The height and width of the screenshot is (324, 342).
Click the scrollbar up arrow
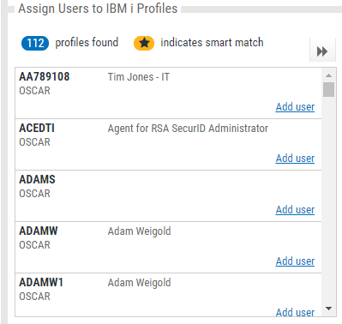coord(328,75)
